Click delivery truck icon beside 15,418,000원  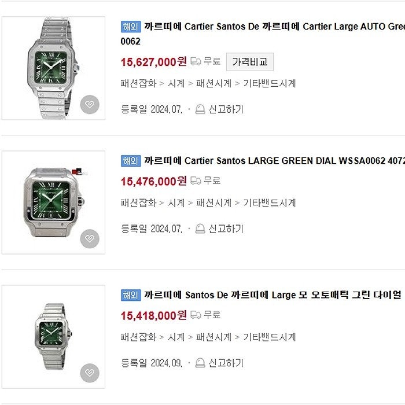pyautogui.click(x=196, y=315)
